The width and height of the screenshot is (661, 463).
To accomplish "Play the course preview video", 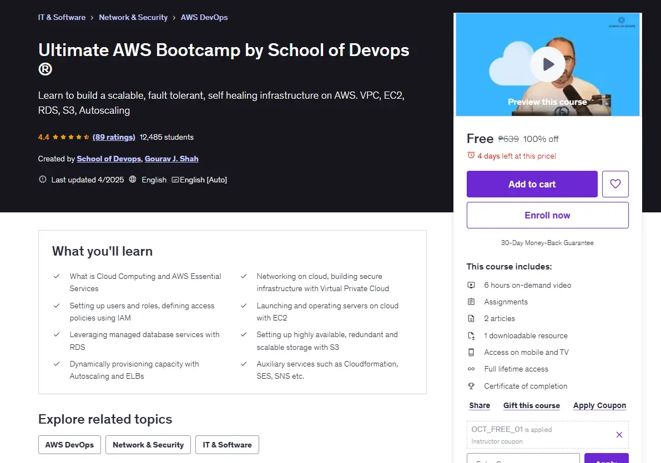I will point(548,64).
